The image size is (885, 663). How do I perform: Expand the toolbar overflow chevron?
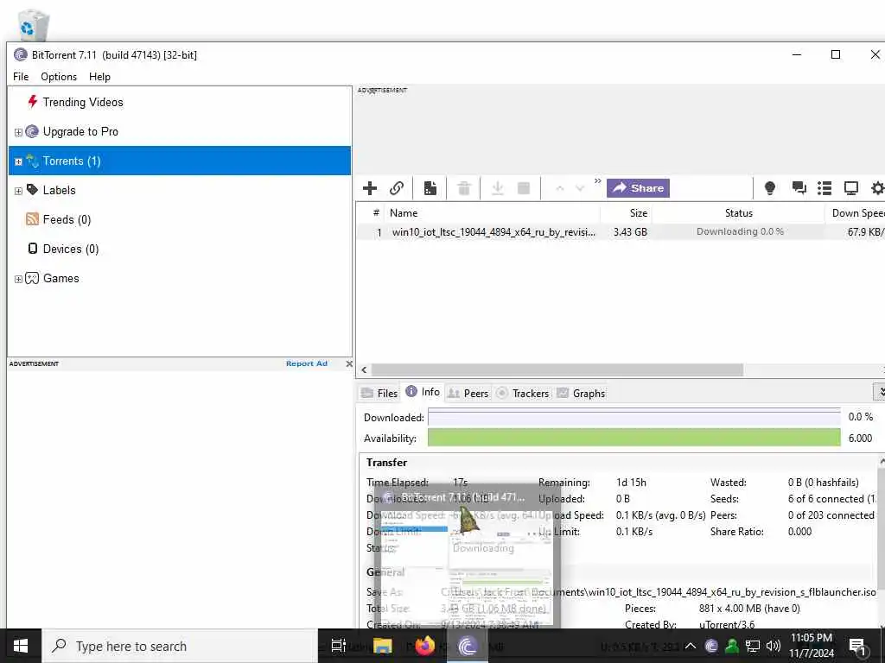click(598, 181)
